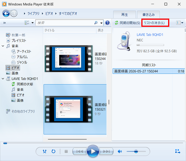This screenshot has height=161, width=186.
Task: Sort by the 長さ column header
Action: click(x=104, y=30)
